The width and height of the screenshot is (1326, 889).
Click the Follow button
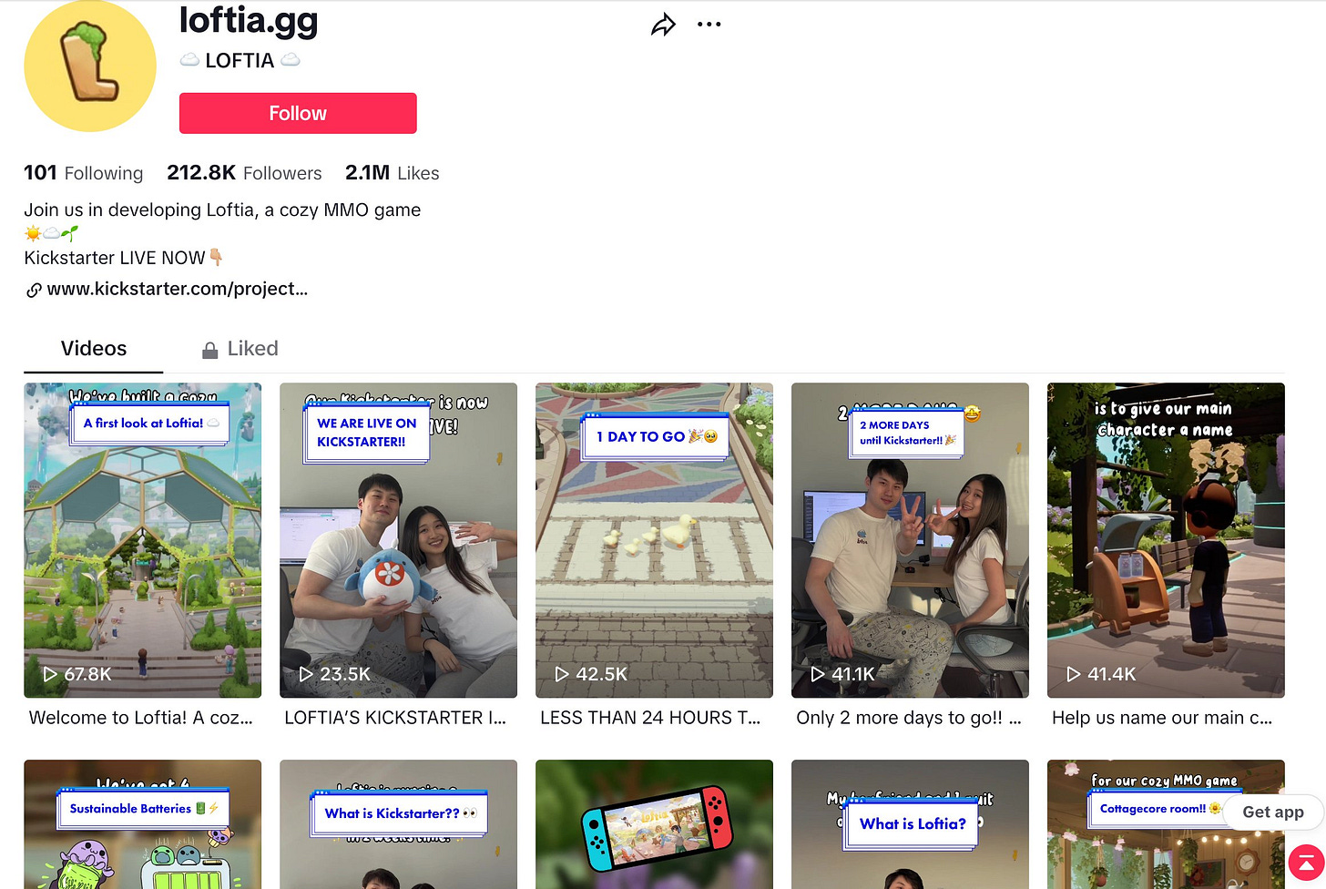(x=298, y=113)
